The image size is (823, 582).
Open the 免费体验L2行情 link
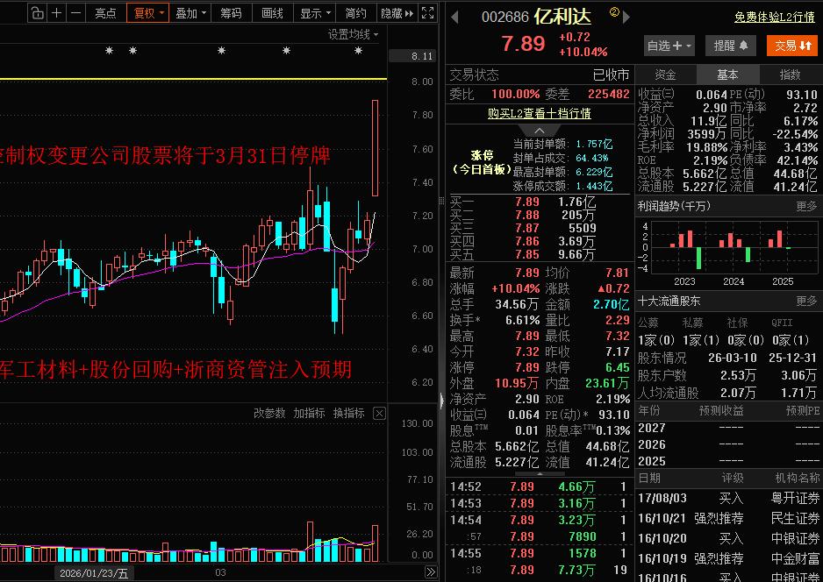tap(775, 17)
